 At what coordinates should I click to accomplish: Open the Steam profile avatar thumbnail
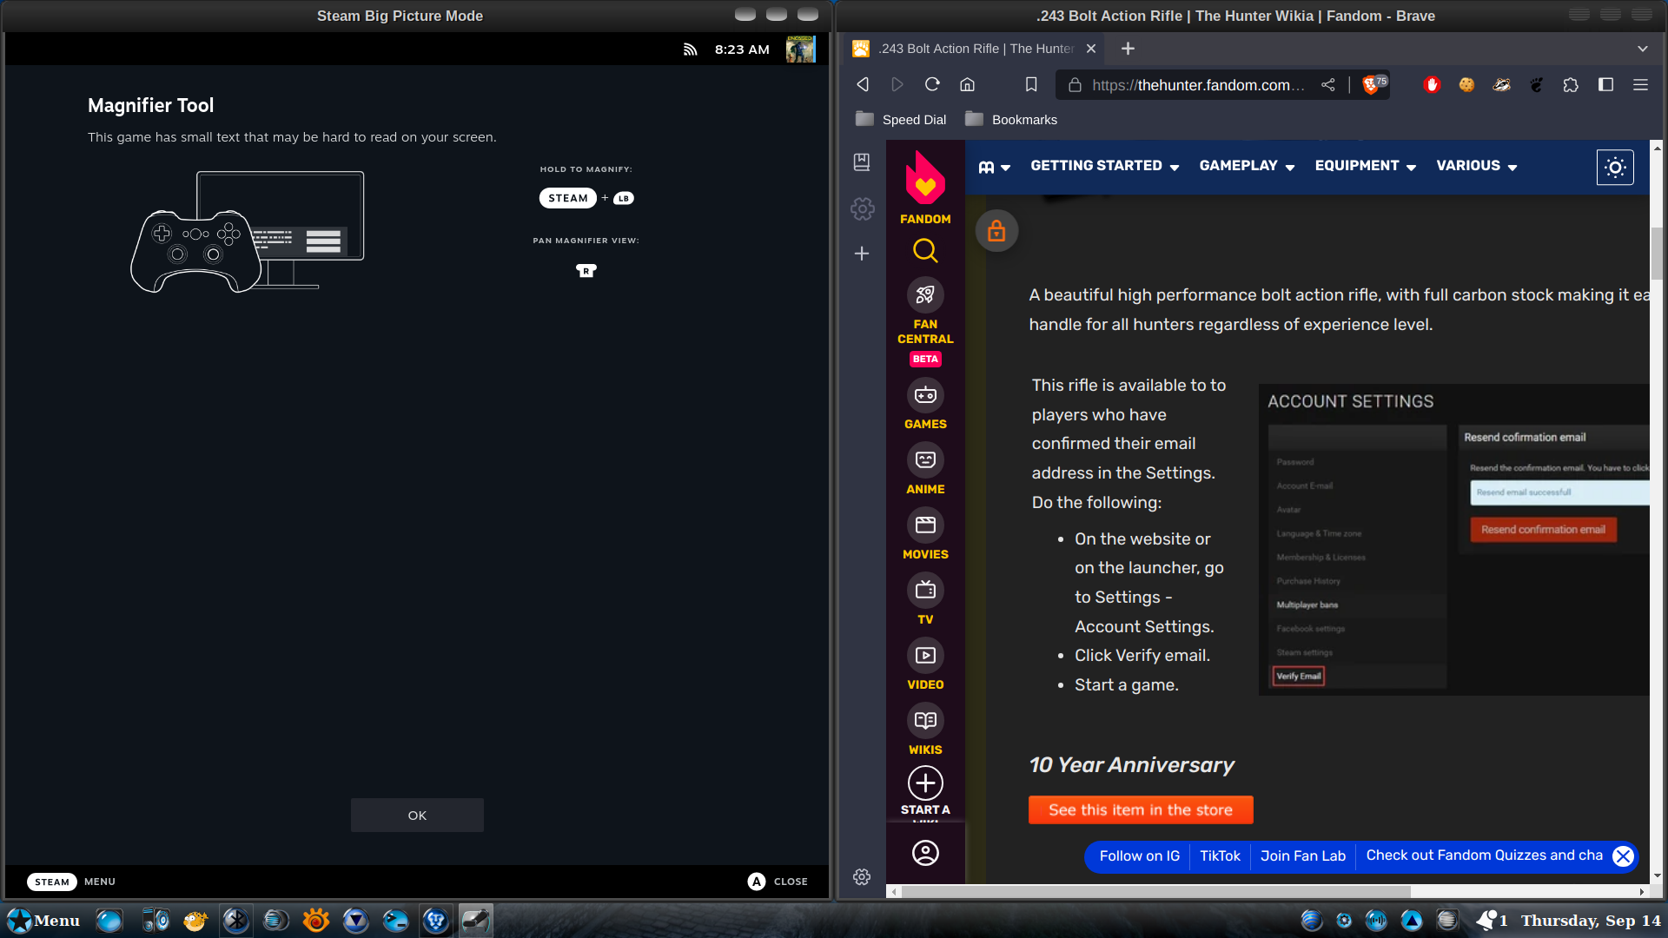click(x=800, y=50)
